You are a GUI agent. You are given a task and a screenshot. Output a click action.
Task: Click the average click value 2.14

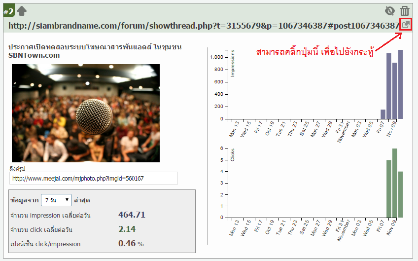click(x=127, y=229)
